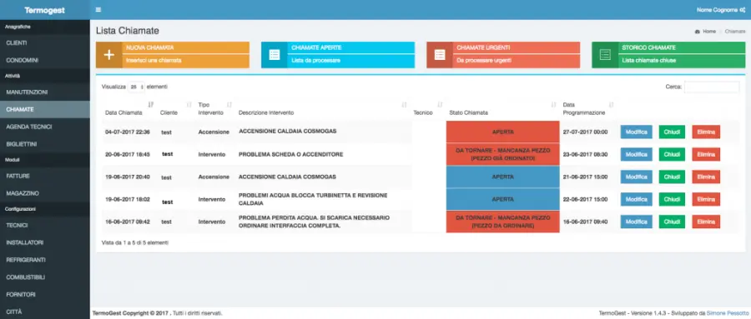
Task: Sort table by Data Chiamata column arrows
Action: [151, 104]
